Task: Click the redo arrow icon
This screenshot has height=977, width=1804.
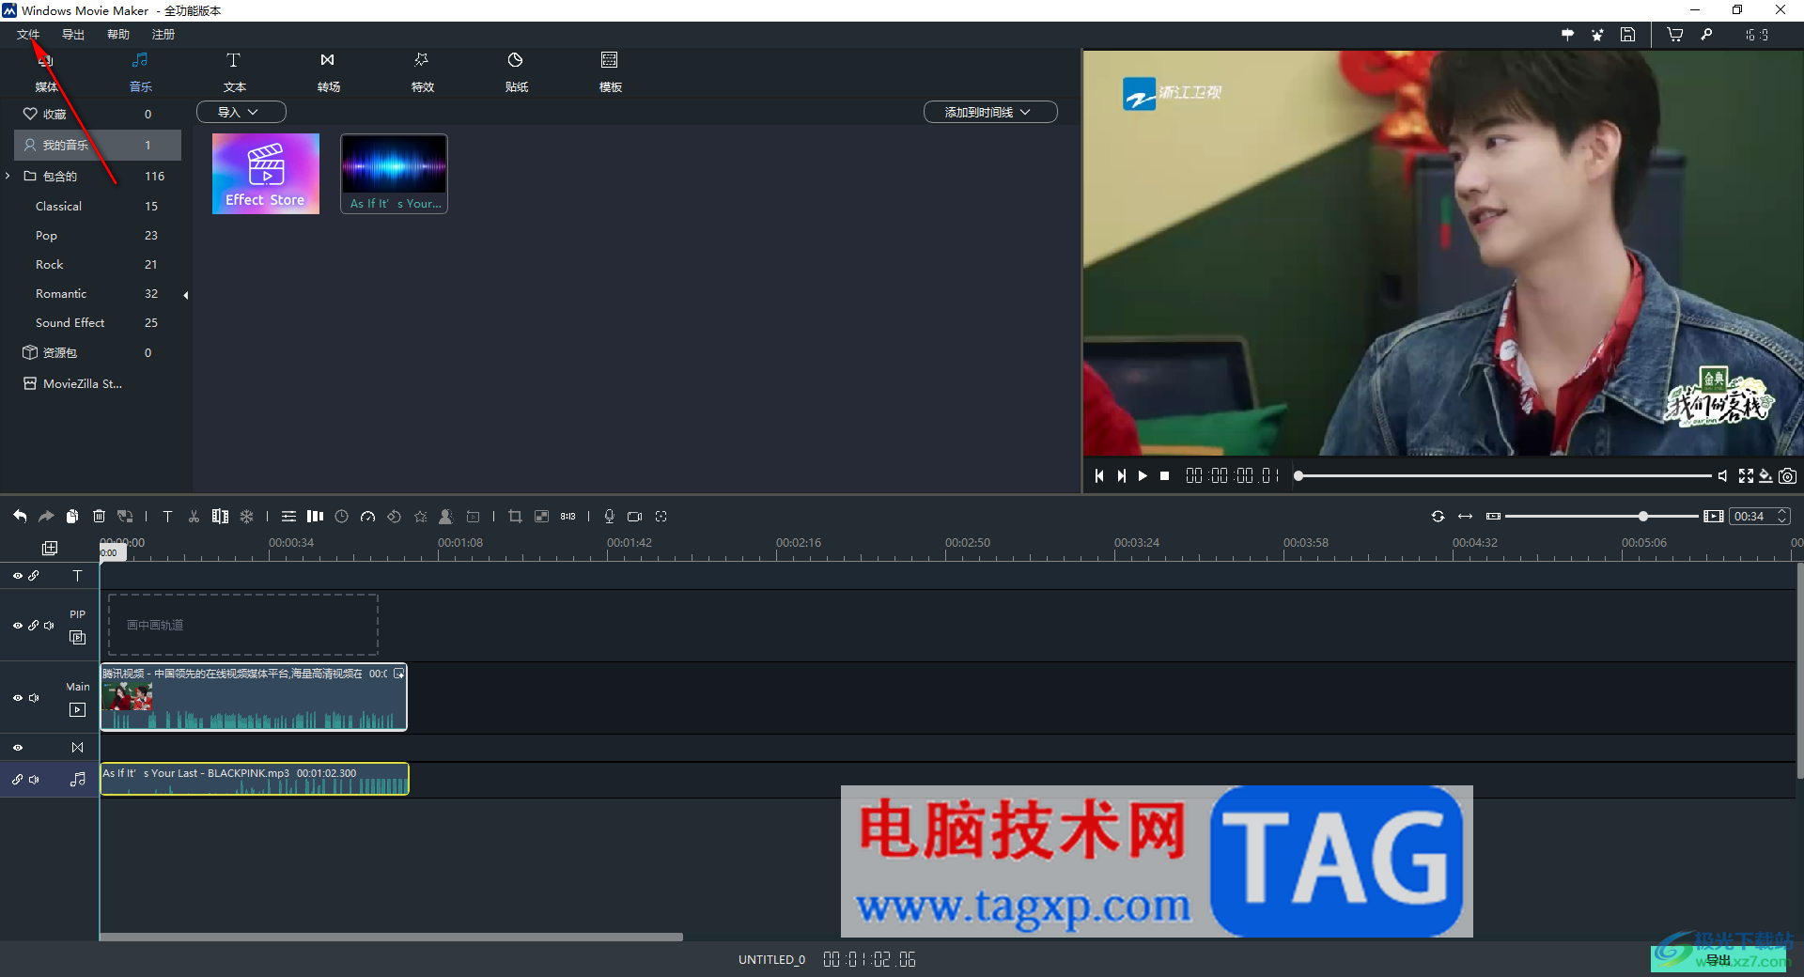Action: tap(46, 516)
